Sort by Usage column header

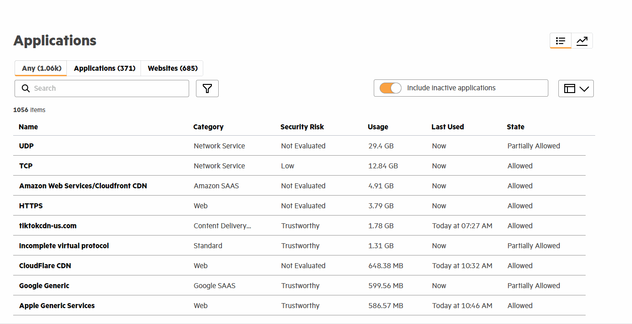pos(378,127)
